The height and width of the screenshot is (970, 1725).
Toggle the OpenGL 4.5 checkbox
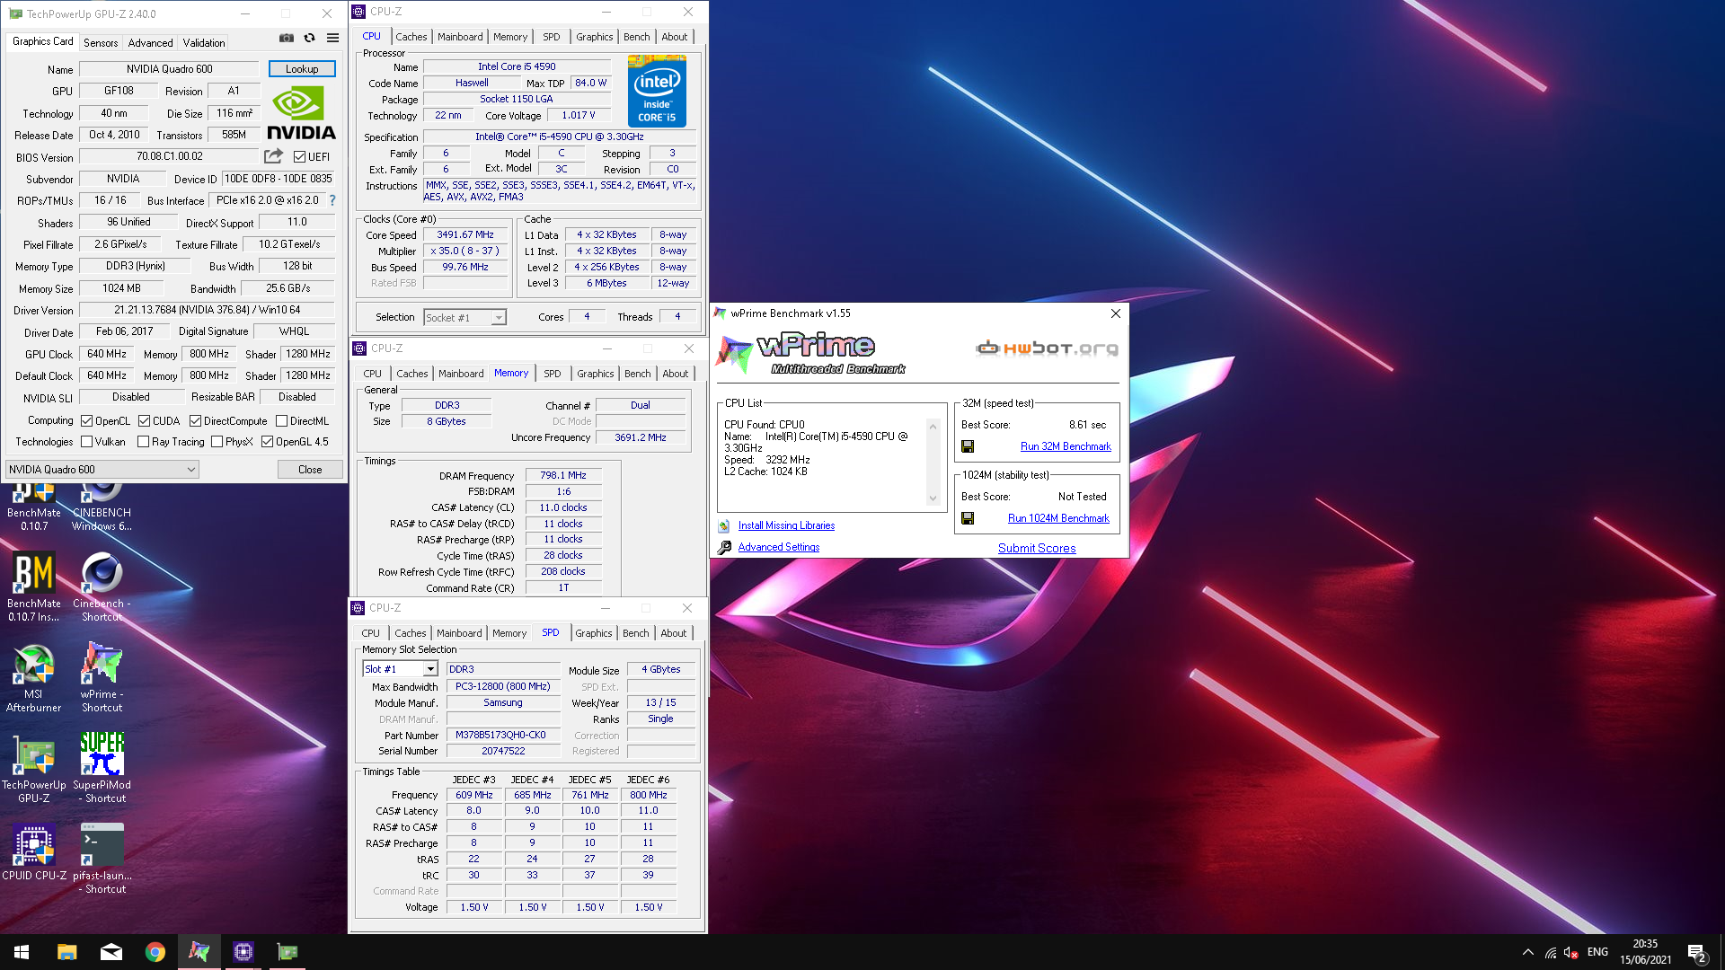click(x=267, y=442)
